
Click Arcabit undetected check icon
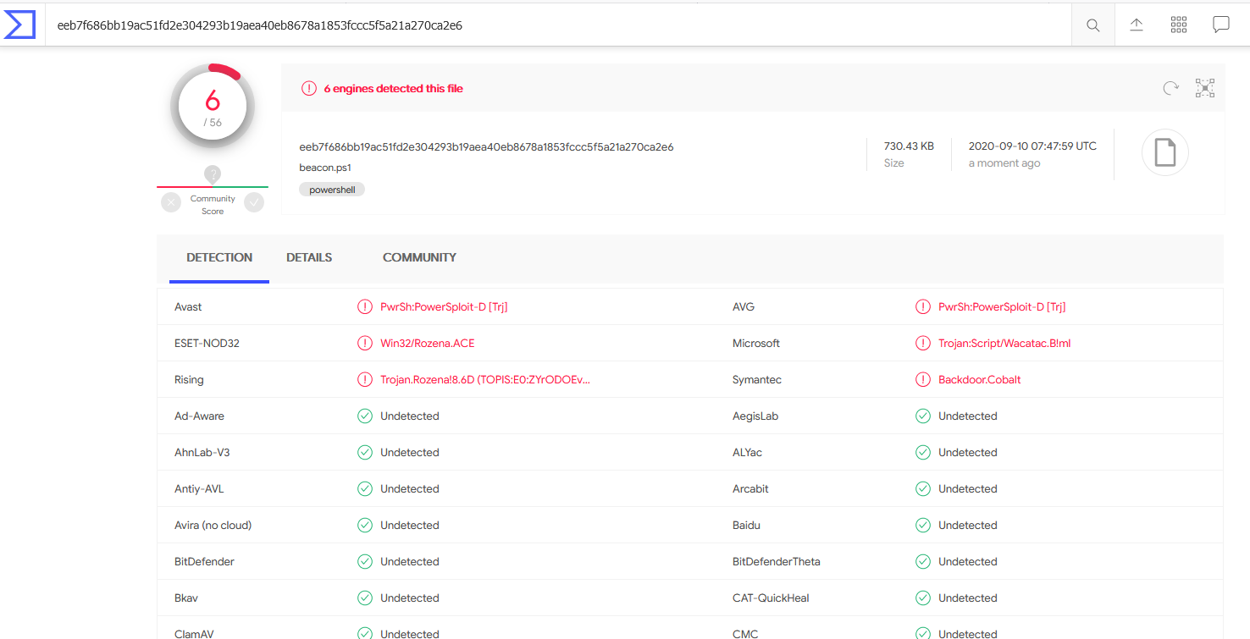pyautogui.click(x=923, y=489)
